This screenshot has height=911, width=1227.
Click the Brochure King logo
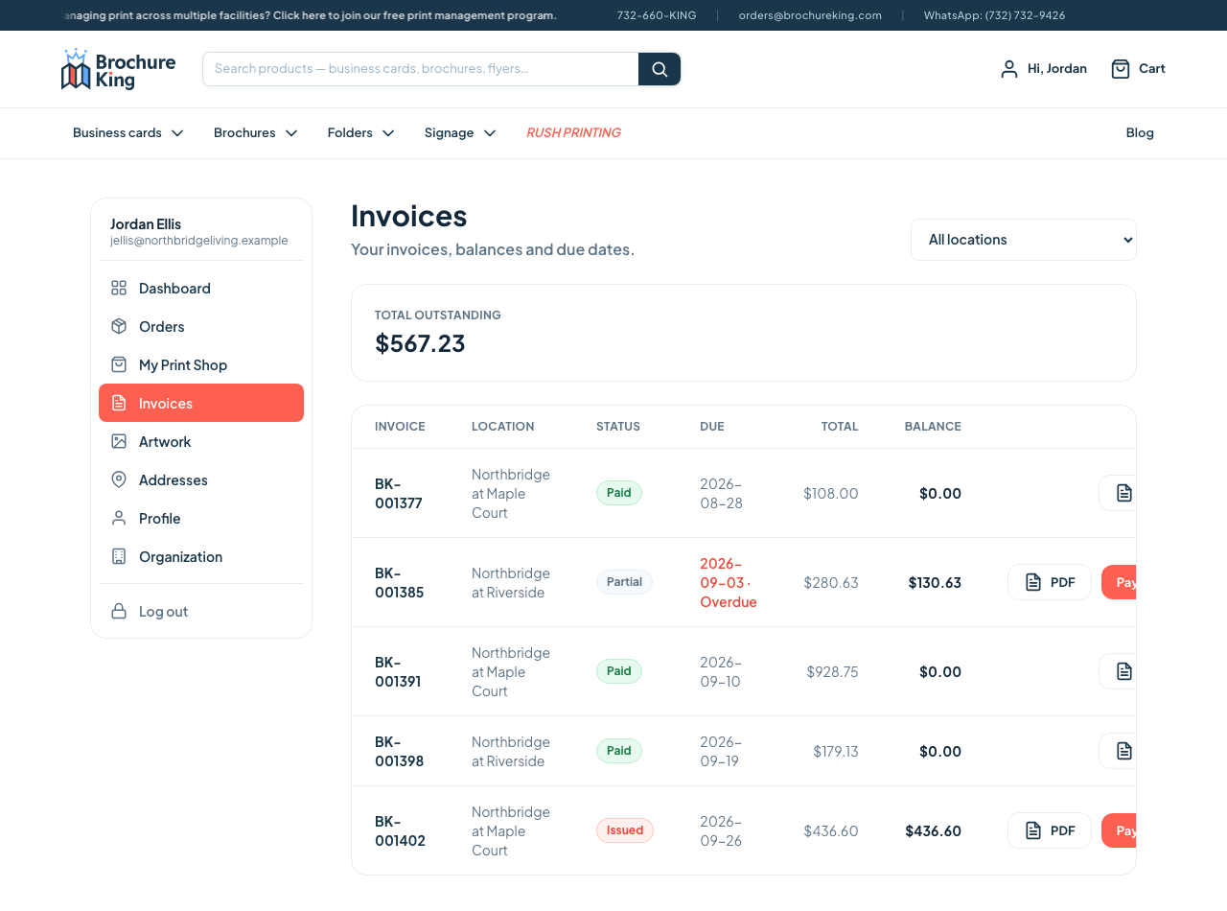[118, 69]
